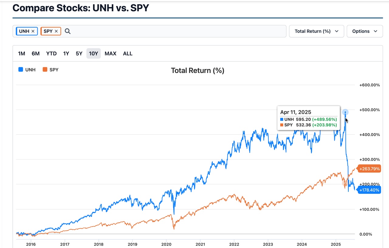Viewport: 389px width, 248px height.
Task: Click the highlighted SPY data point on chart
Action: 345,183
